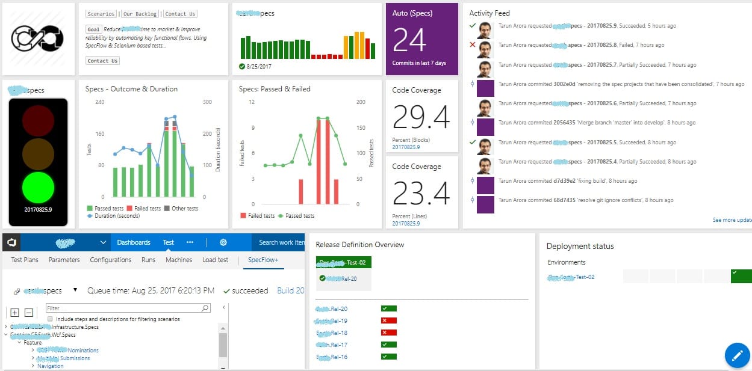Expand the Nominations tree node
The image size is (752, 371).
pyautogui.click(x=33, y=351)
